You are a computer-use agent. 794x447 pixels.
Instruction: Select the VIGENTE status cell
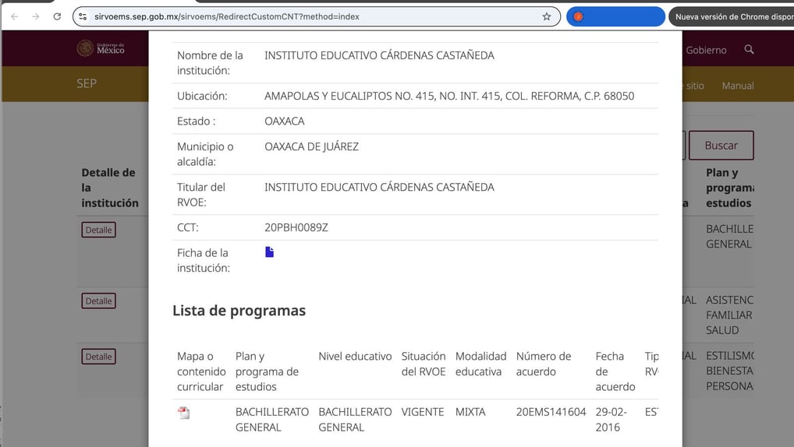(x=423, y=412)
